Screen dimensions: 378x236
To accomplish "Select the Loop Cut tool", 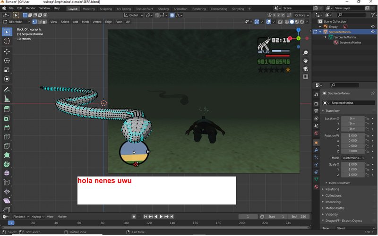I will point(7,137).
